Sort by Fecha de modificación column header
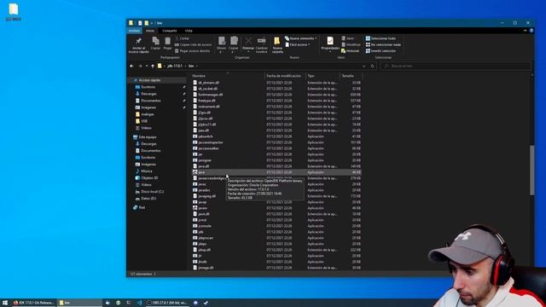 pyautogui.click(x=285, y=76)
